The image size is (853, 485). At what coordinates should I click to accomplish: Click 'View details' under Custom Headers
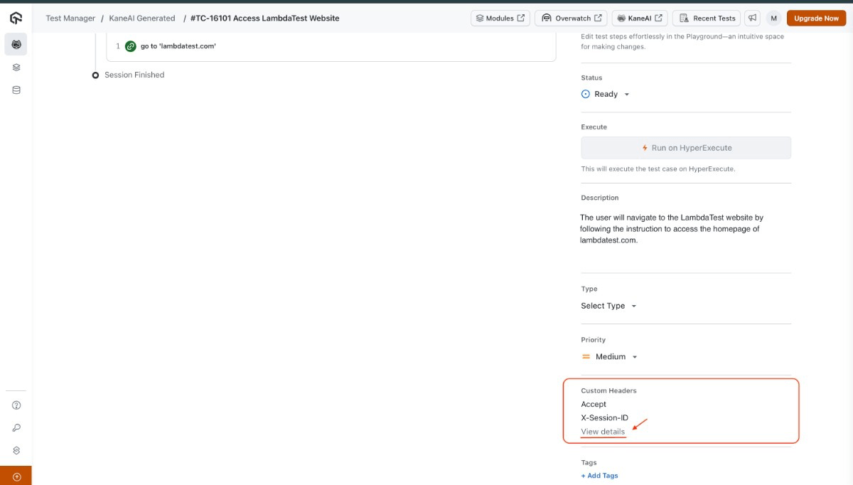603,432
